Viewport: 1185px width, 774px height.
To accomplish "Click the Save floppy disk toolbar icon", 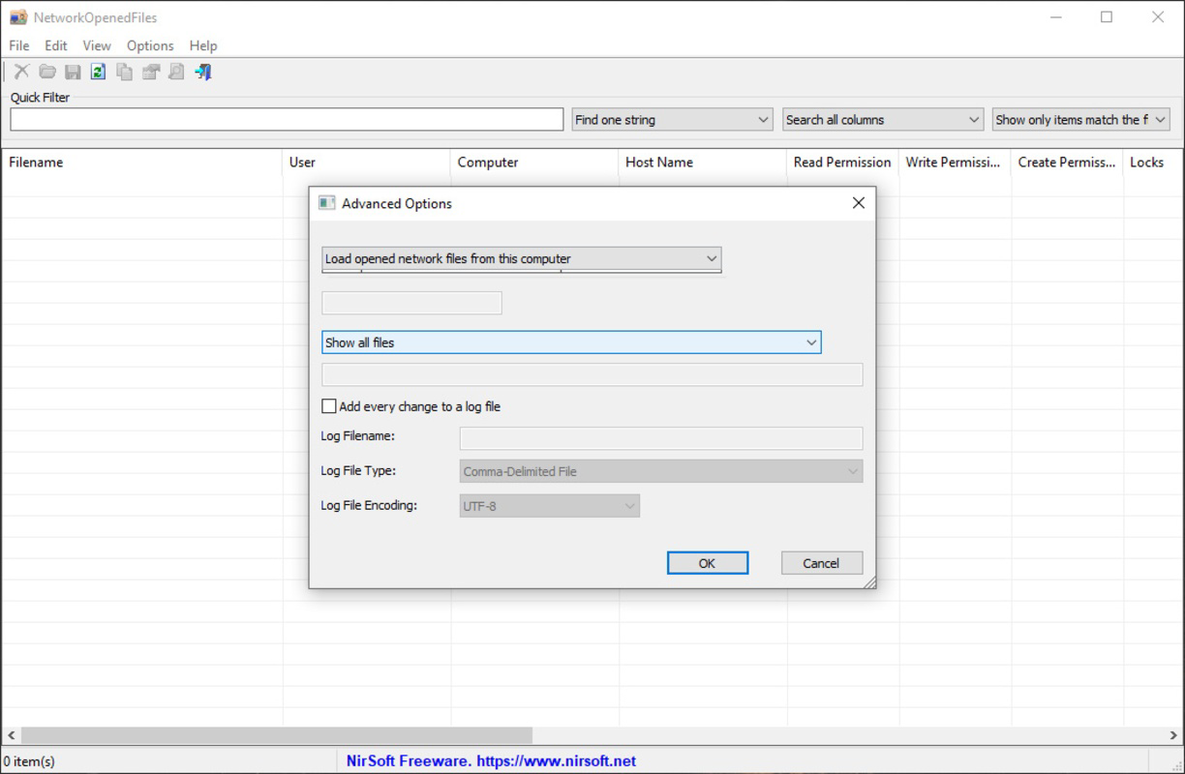I will point(73,72).
